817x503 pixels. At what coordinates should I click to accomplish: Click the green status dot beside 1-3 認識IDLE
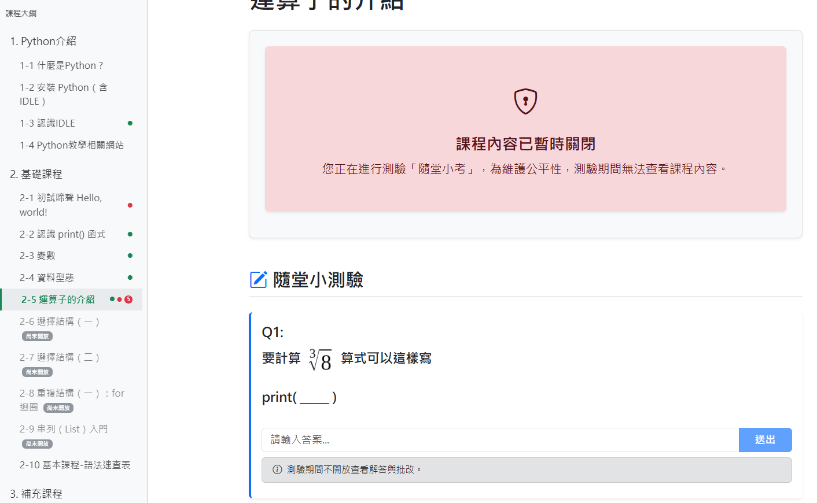pos(130,123)
